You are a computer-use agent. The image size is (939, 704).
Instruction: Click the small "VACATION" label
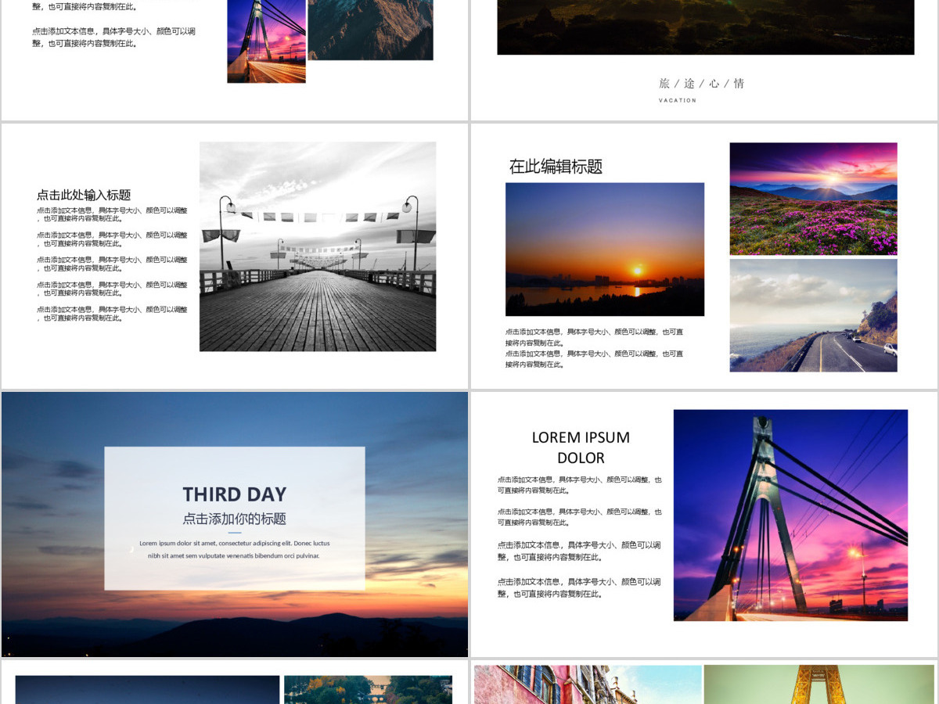678,100
